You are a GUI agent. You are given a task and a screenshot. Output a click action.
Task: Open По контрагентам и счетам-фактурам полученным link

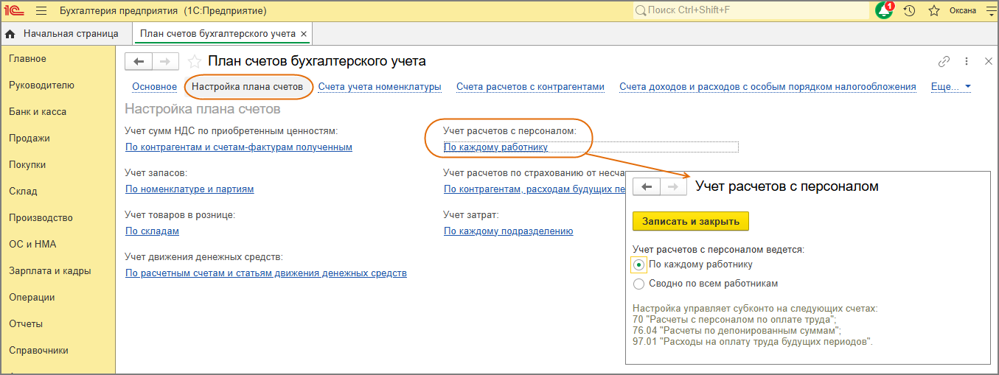click(x=239, y=147)
